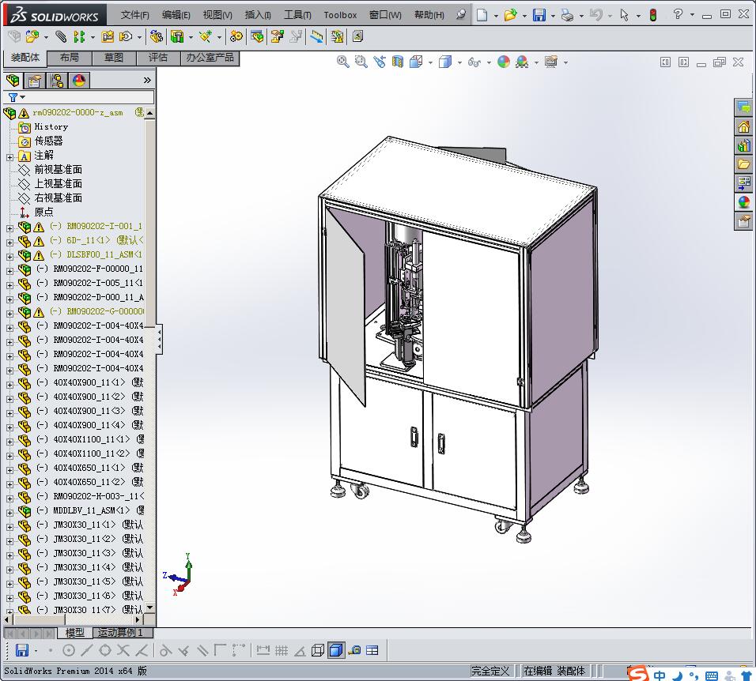This screenshot has width=756, height=681.
Task: Click the Print icon in top toolbar
Action: [x=567, y=15]
